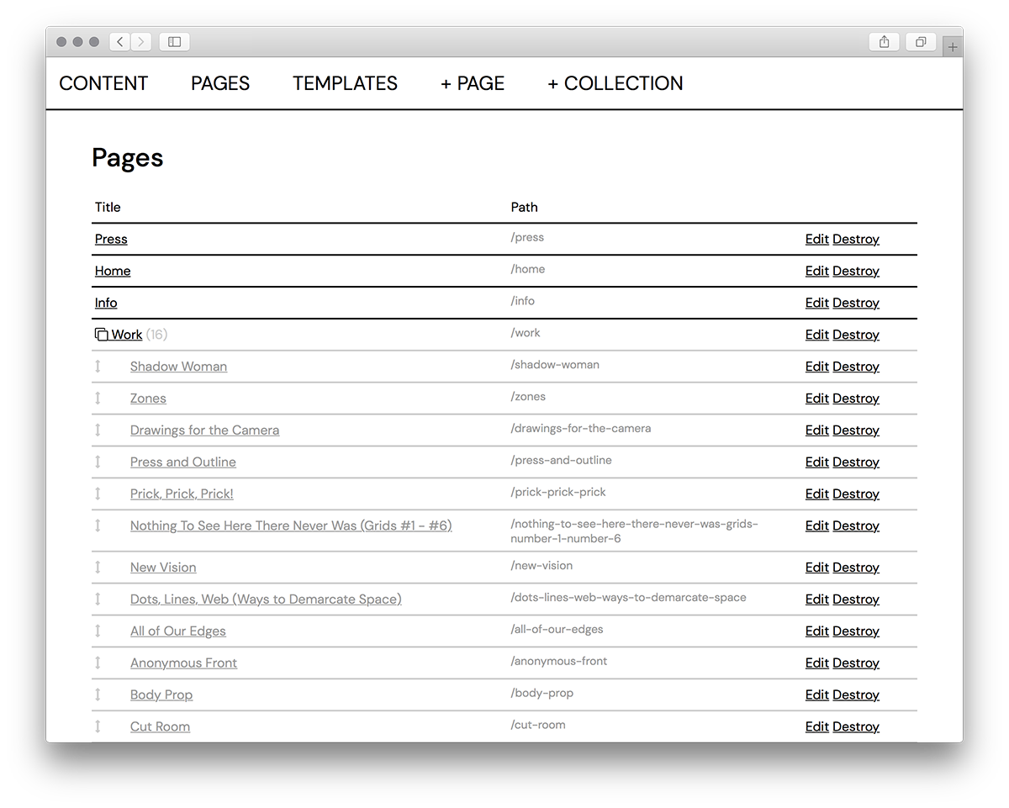Viewport: 1009px width, 808px height.
Task: Open the Drawings for the Camera page
Action: [x=204, y=430]
